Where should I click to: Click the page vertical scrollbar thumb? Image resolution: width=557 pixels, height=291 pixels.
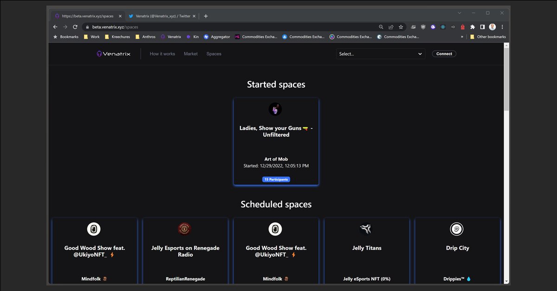click(506, 79)
